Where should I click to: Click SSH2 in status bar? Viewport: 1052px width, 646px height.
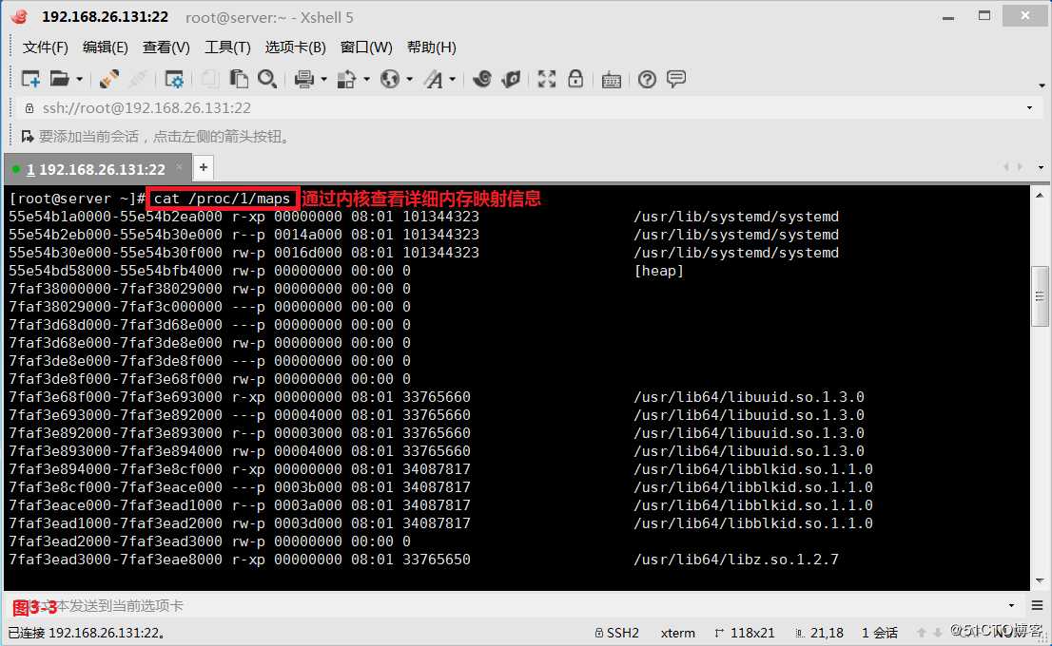coord(617,633)
